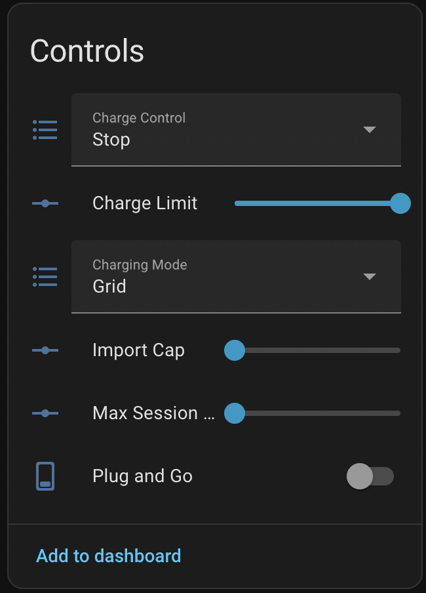Click Add to dashboard link
Image resolution: width=426 pixels, height=593 pixels.
point(108,556)
